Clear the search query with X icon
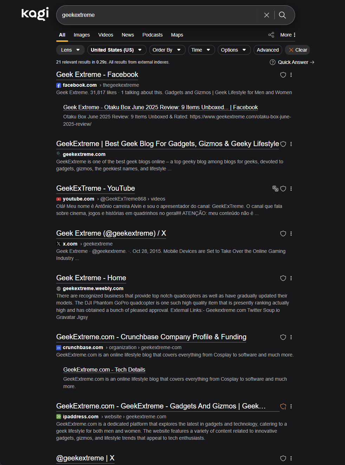345x465 pixels. 267,15
